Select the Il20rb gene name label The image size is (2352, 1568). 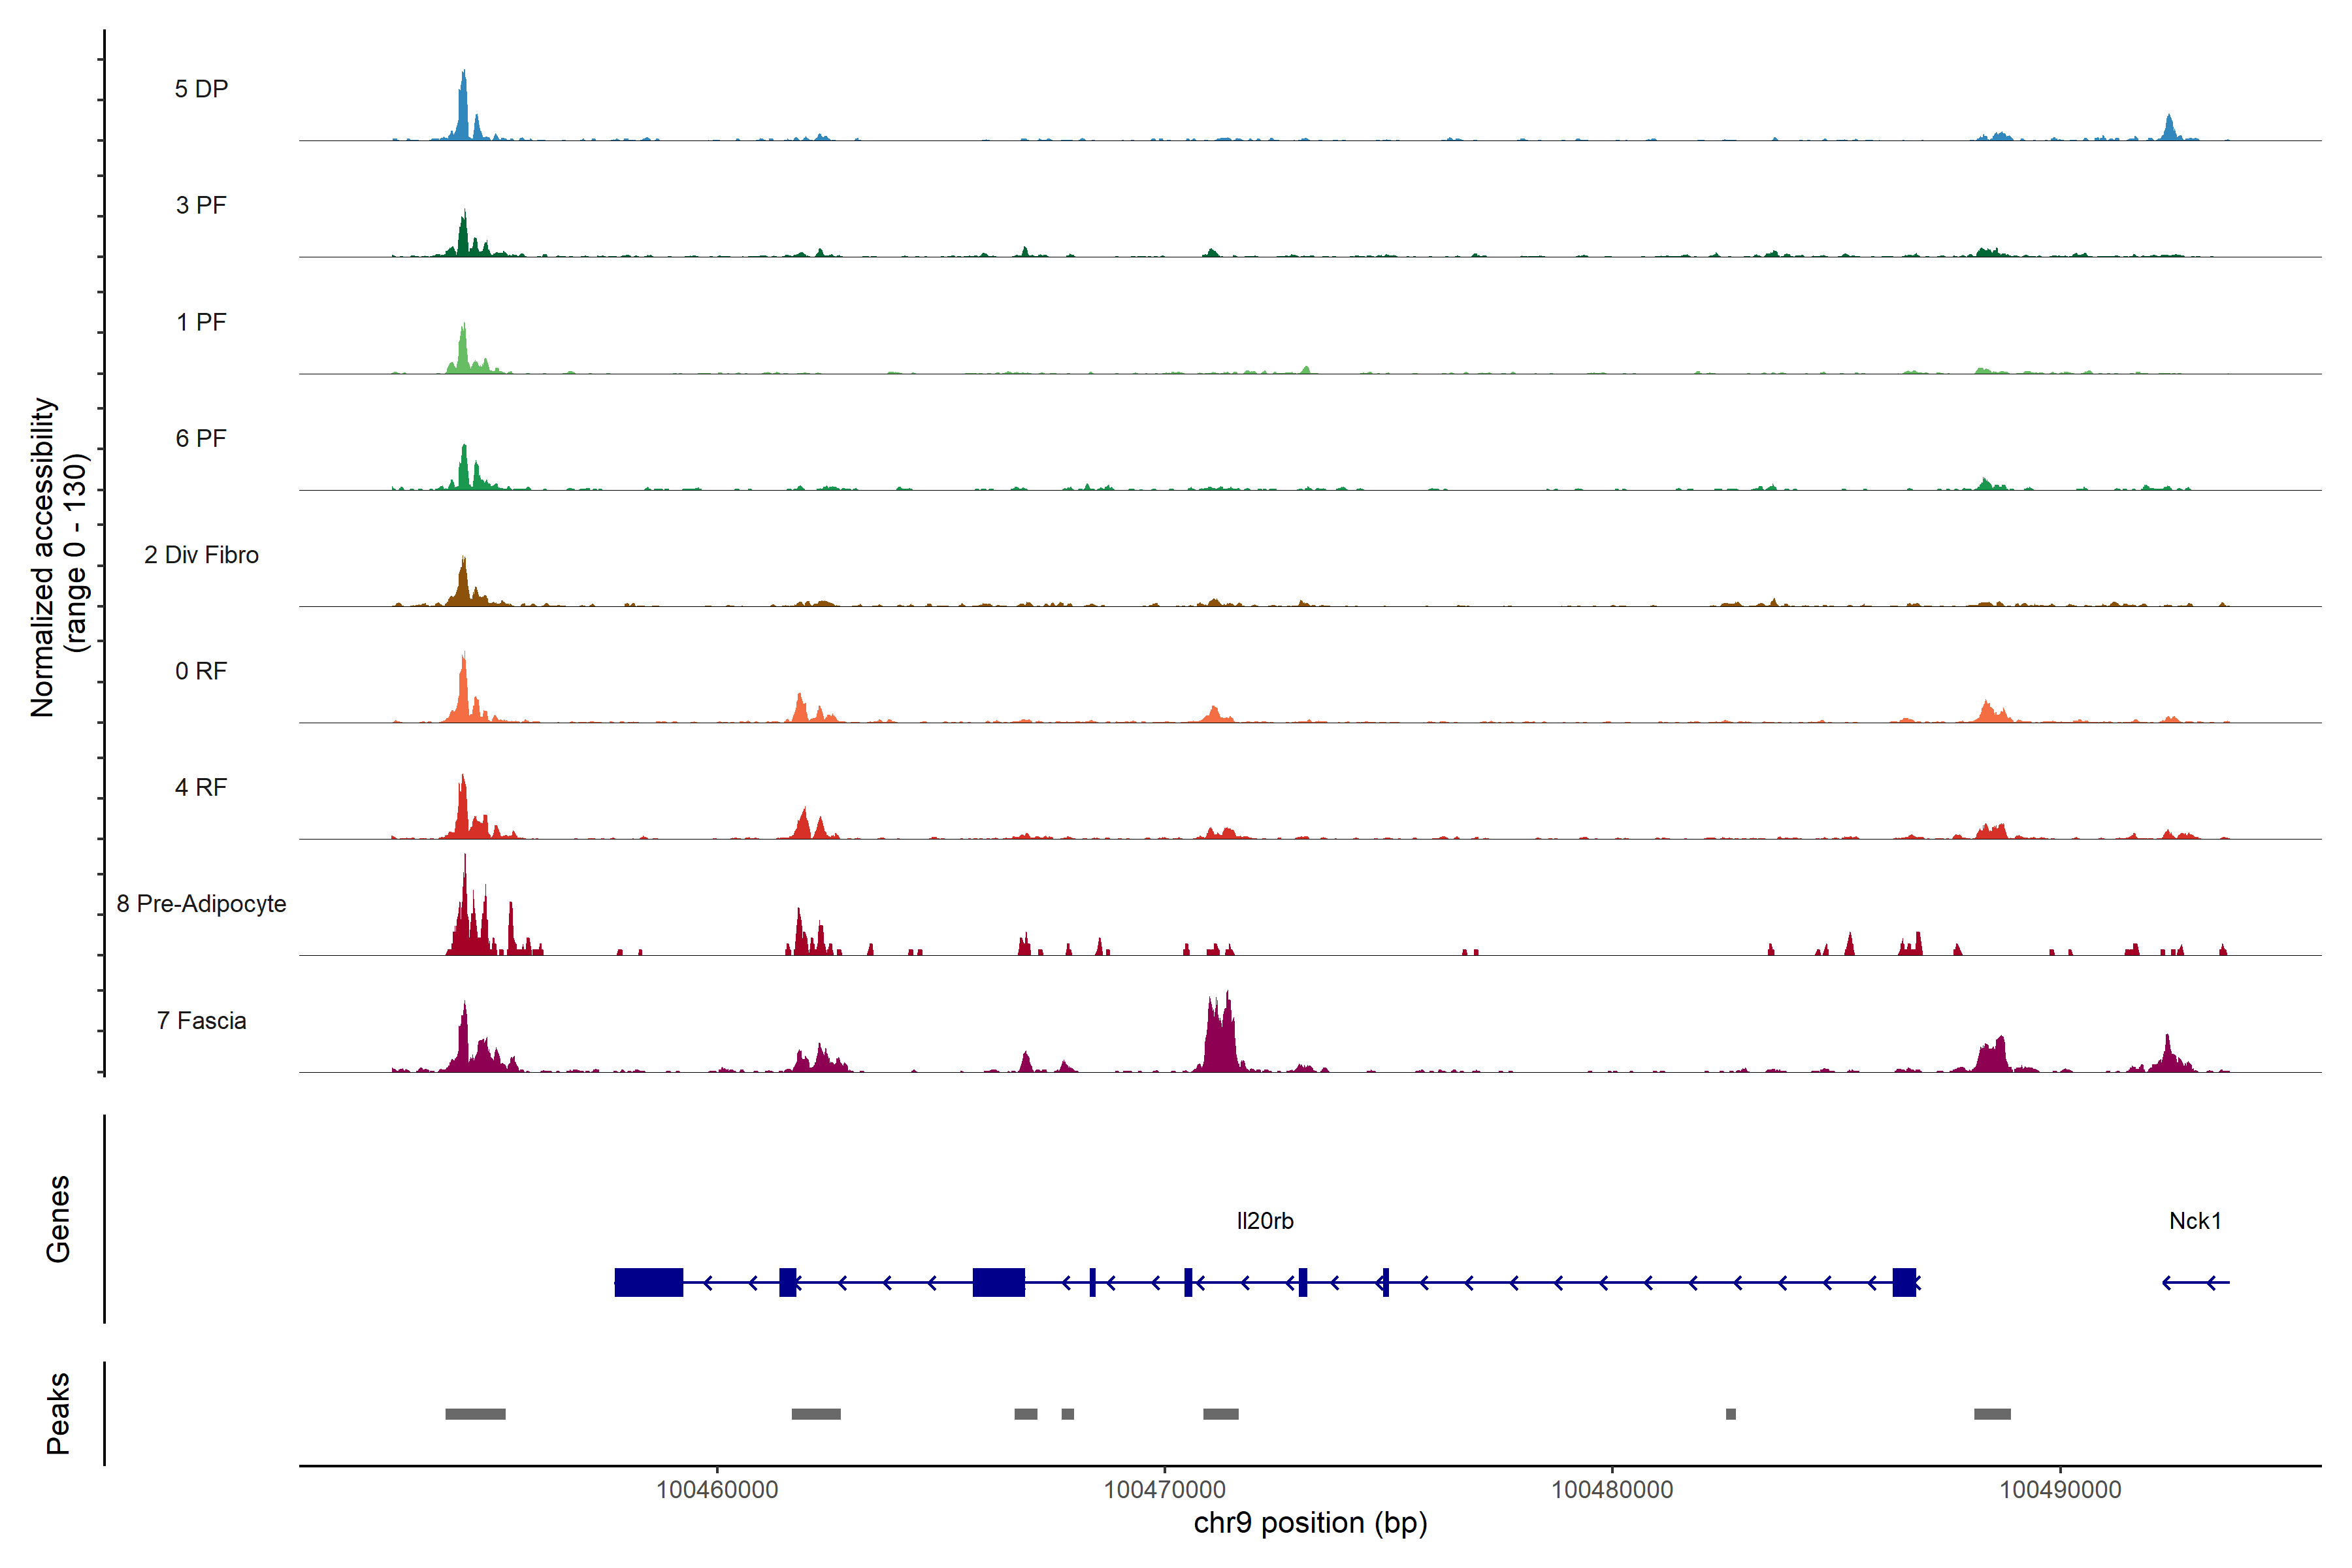(1265, 1221)
